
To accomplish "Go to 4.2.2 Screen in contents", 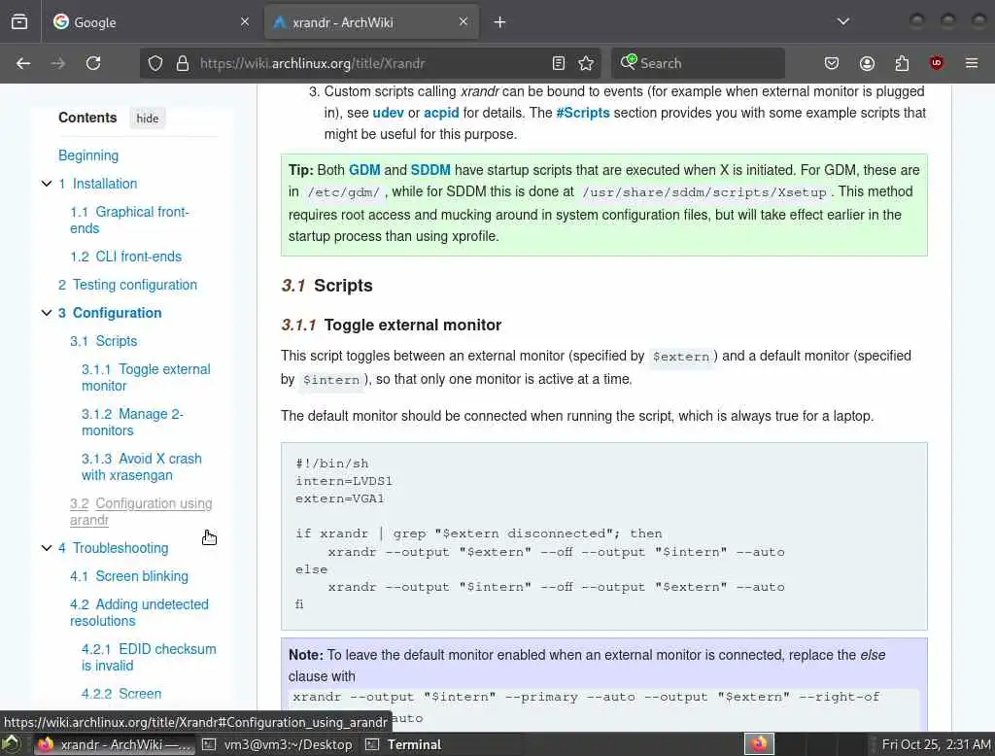I will (121, 694).
